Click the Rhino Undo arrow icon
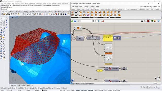This screenshot has width=162, height=91. [x=21, y=14]
